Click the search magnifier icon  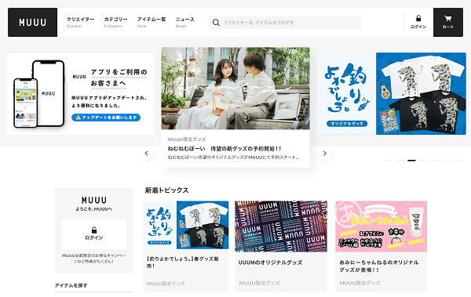point(216,23)
